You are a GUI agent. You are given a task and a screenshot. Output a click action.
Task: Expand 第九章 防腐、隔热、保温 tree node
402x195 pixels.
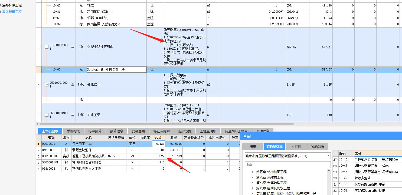[x=253, y=193]
